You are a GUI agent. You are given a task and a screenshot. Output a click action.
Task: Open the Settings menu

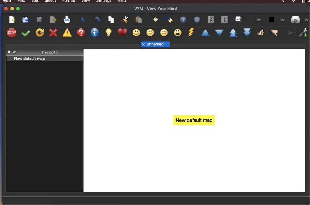point(104,1)
